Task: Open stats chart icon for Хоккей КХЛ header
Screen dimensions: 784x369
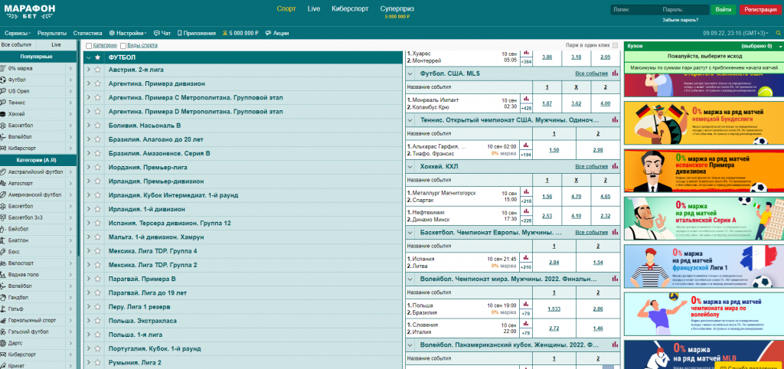Action: 614,166
